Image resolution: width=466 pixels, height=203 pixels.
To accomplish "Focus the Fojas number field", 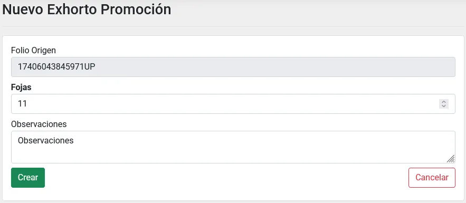I will point(233,104).
